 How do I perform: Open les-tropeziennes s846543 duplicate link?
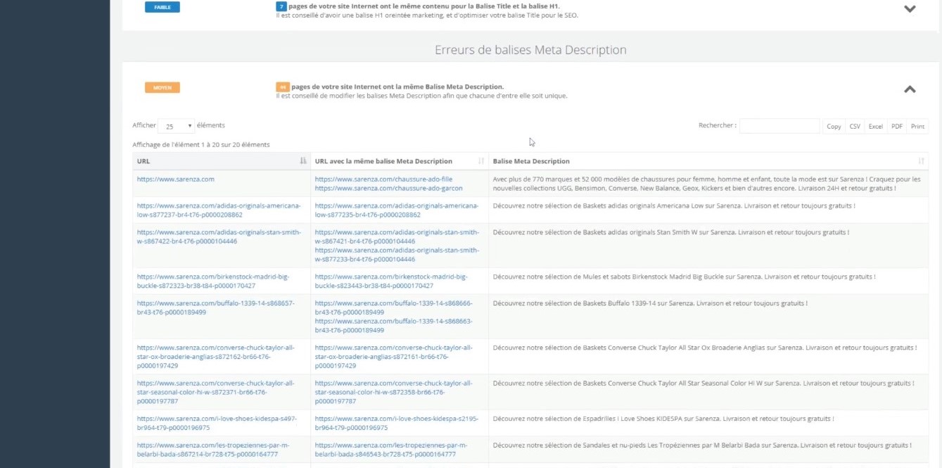tap(391, 450)
